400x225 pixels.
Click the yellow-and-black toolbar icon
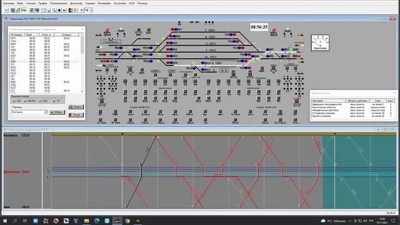(x=70, y=10)
